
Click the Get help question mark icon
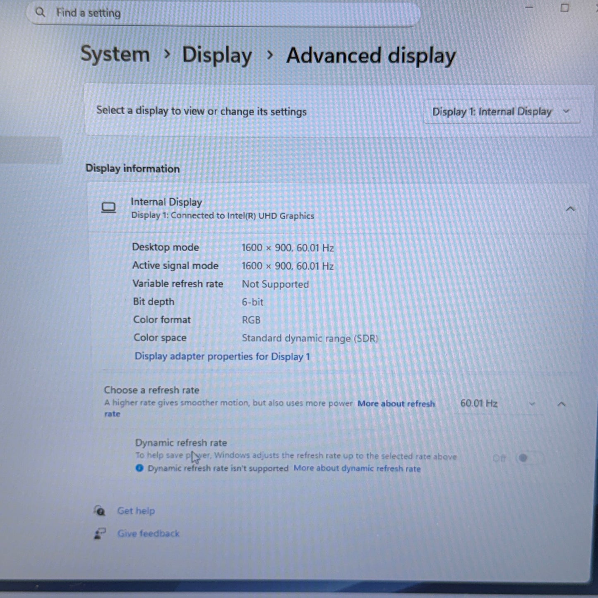99,511
